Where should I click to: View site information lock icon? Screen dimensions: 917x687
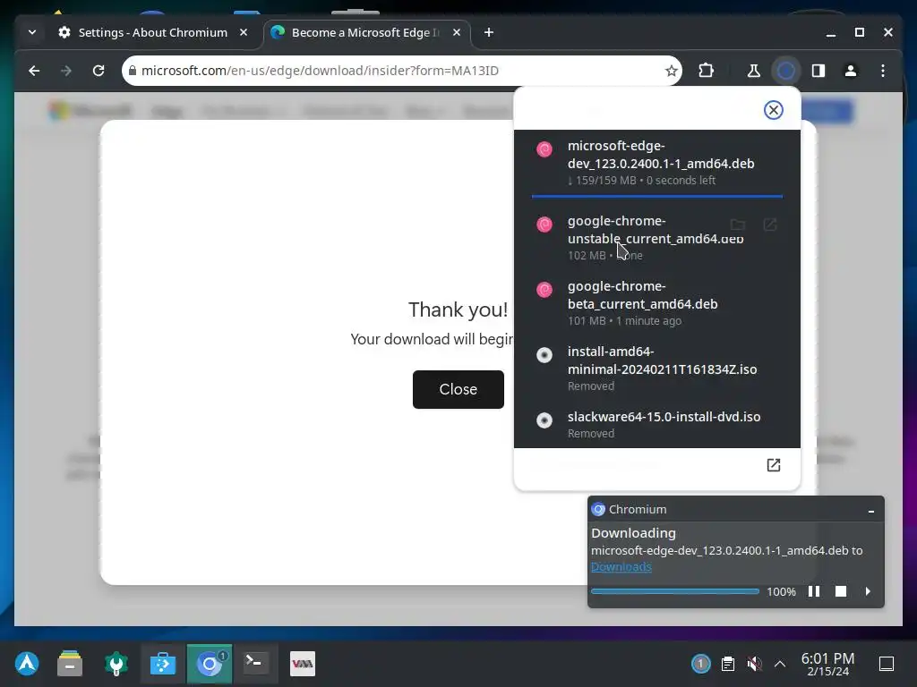pos(133,71)
